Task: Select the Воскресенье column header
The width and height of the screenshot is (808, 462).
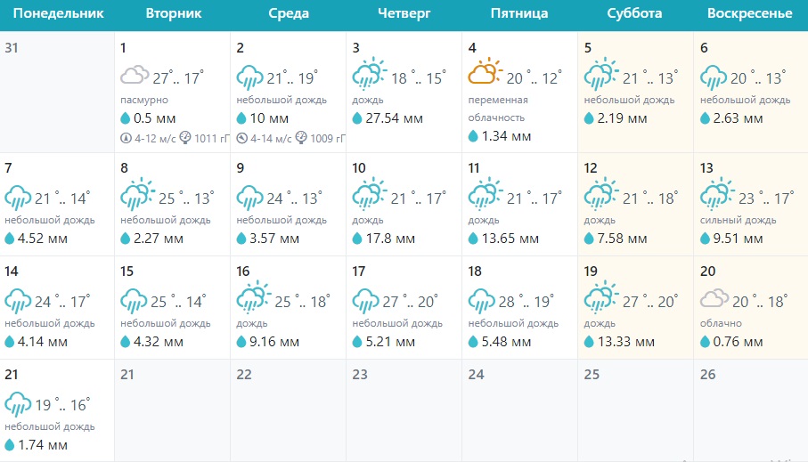Action: [750, 13]
